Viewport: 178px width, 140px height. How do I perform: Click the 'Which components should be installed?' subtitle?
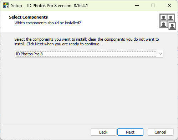click(x=47, y=23)
